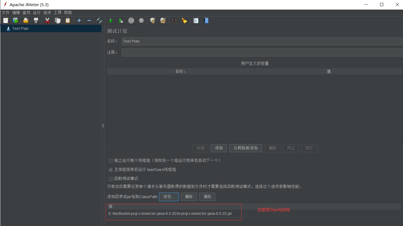Click the 向上 button
Screen dimensions: 403x226
pos(291,148)
